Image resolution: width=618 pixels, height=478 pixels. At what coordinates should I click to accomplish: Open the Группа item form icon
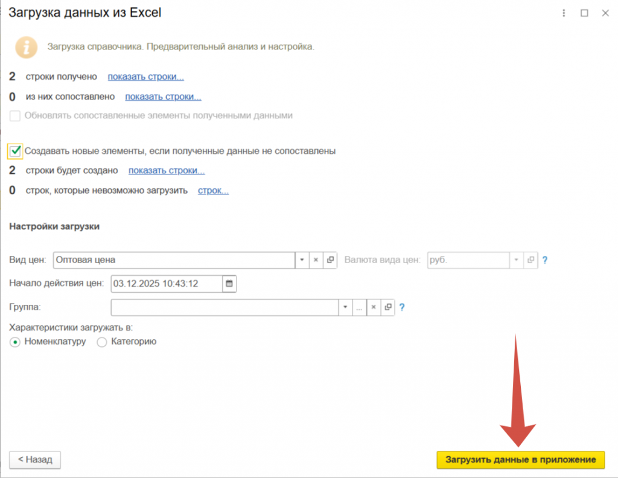click(388, 307)
